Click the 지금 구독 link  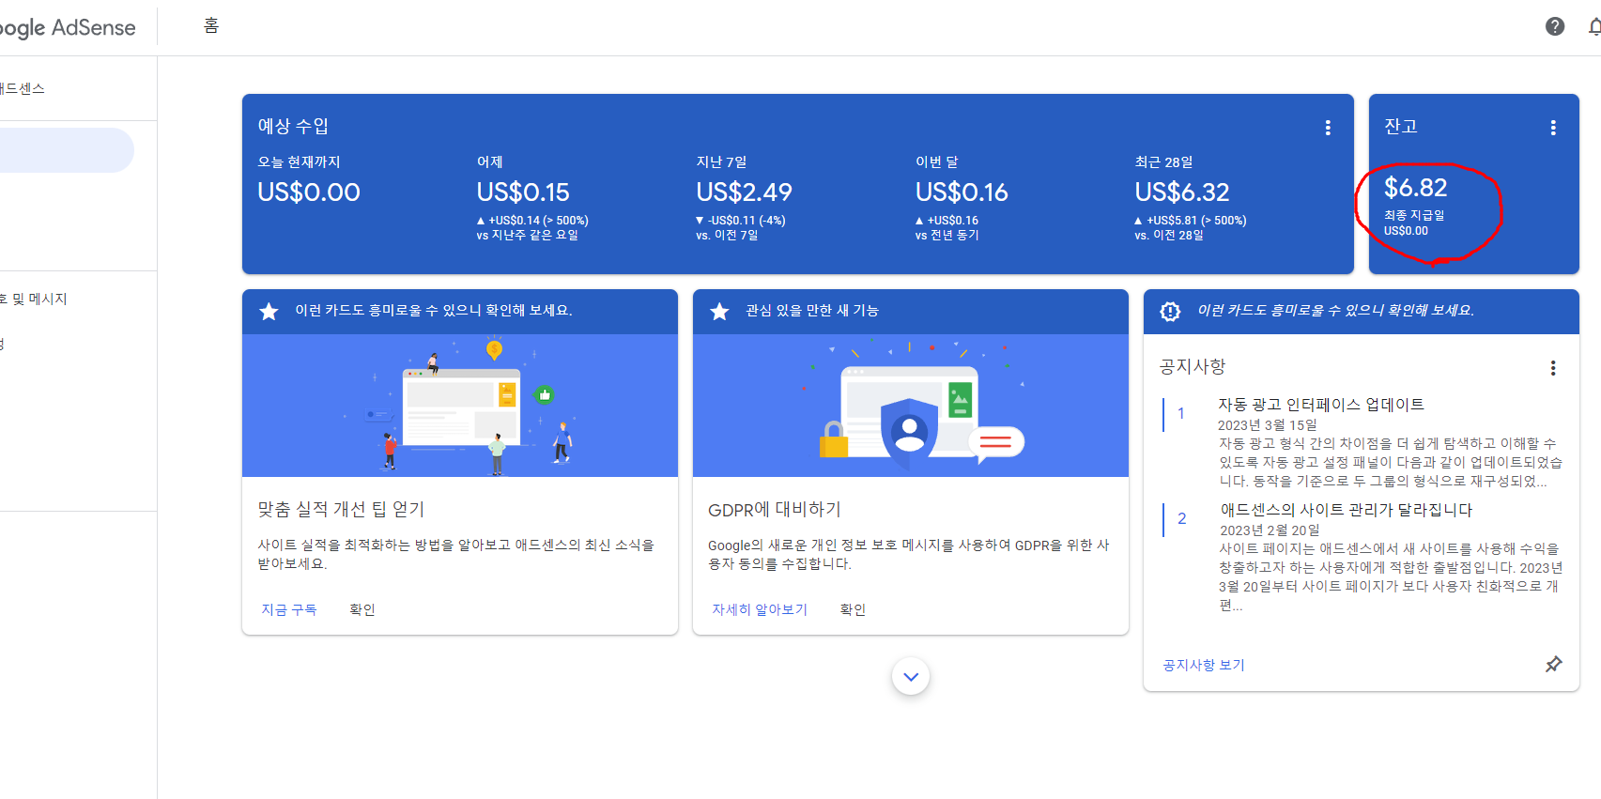click(x=289, y=609)
